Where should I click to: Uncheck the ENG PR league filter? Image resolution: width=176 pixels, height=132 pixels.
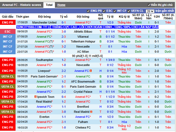click(88, 11)
